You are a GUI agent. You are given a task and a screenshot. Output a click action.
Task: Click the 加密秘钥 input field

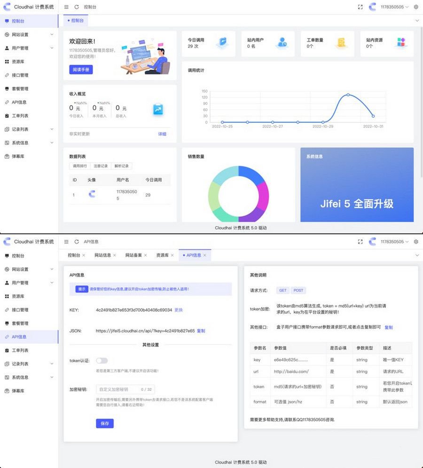[x=125, y=389]
